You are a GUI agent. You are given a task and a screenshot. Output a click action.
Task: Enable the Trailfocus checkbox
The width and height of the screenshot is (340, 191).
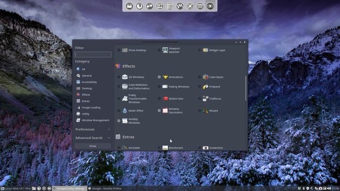coord(200,99)
